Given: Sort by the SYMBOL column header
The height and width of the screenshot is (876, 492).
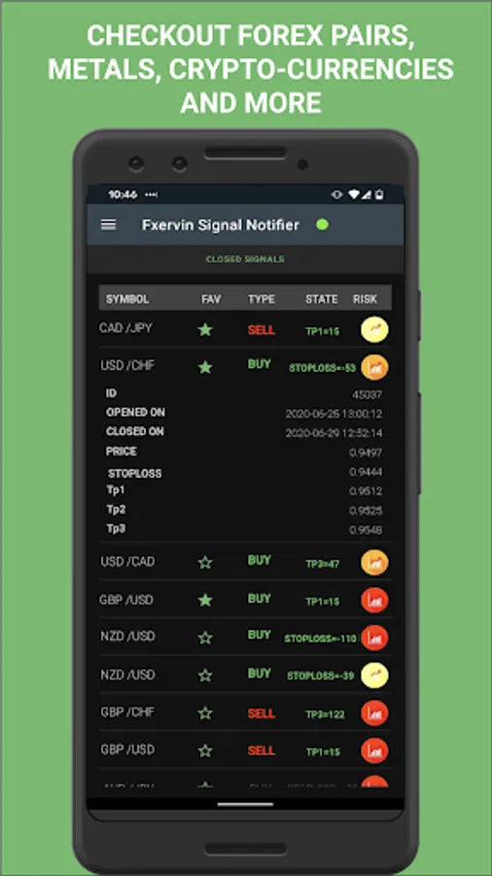Looking at the screenshot, I should click(x=127, y=299).
